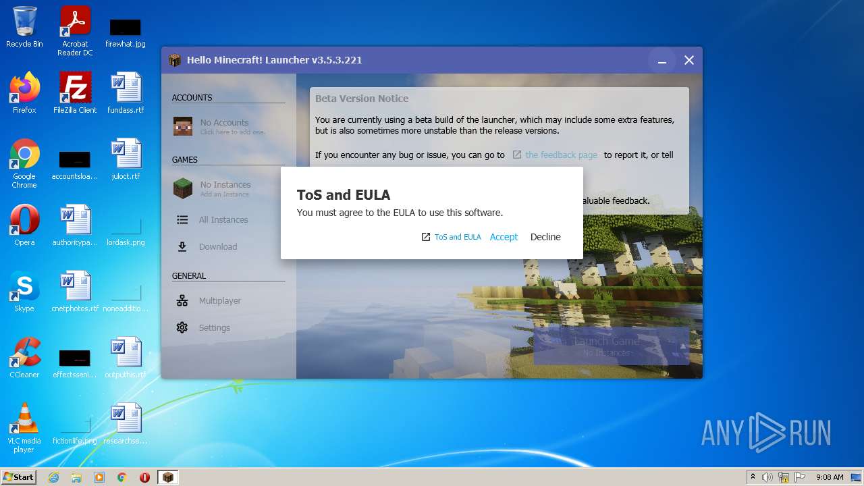Screen dimensions: 864x486
Task: Click the Download arrow icon
Action: point(182,246)
